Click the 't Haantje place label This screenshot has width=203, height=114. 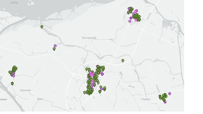tap(145, 99)
